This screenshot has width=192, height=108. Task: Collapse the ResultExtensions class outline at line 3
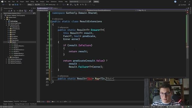click(51, 22)
